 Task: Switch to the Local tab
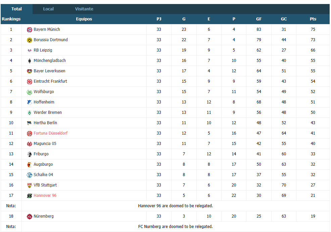48,9
